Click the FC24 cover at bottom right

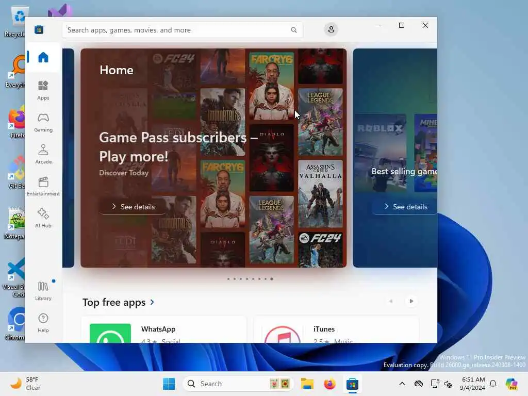320,249
